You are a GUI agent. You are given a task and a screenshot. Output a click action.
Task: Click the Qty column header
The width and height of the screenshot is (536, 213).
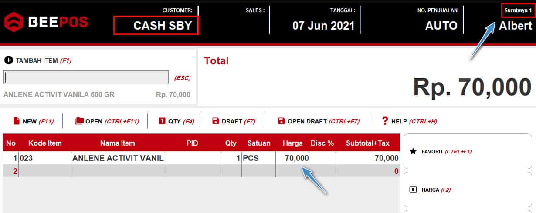click(x=231, y=143)
